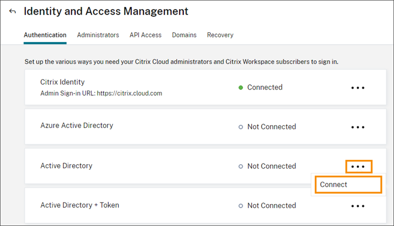The width and height of the screenshot is (394, 226).
Task: Click the Active Directory + Token status circle
Action: coord(241,206)
